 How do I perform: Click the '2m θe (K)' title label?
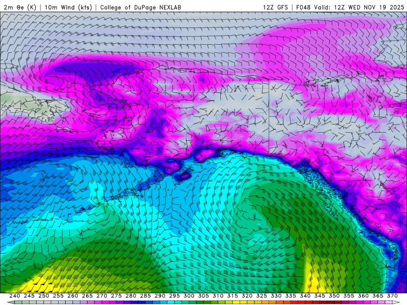coord(20,7)
